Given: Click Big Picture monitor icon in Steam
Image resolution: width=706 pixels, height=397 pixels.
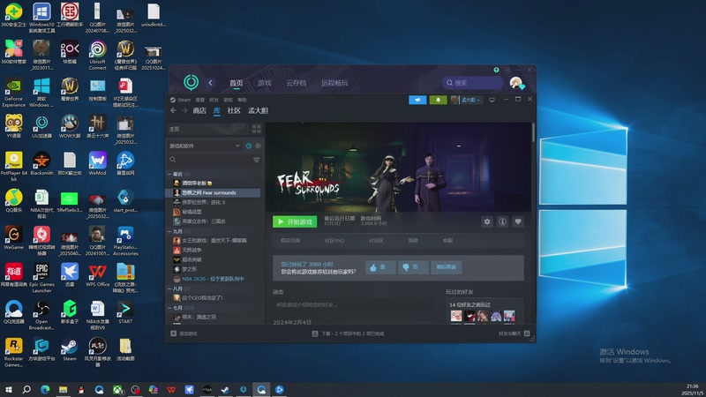Looking at the screenshot, I should tap(492, 100).
